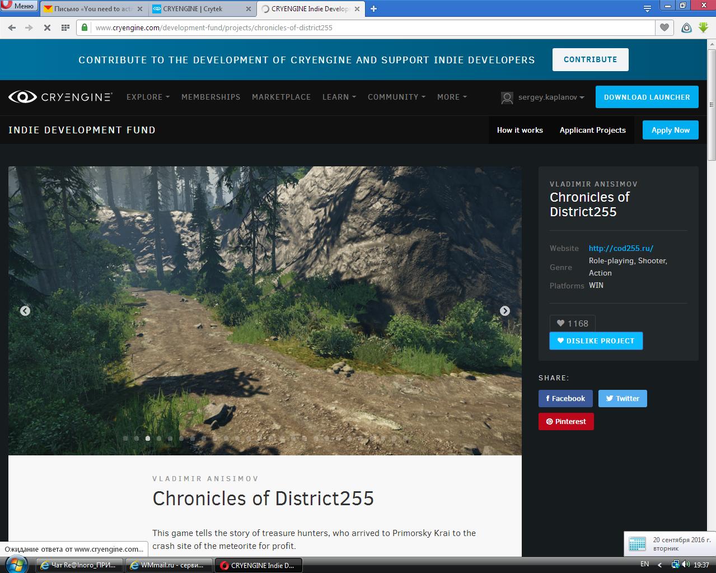Go back with the browser back arrow
Viewport: 716px width, 573px height.
tap(12, 27)
